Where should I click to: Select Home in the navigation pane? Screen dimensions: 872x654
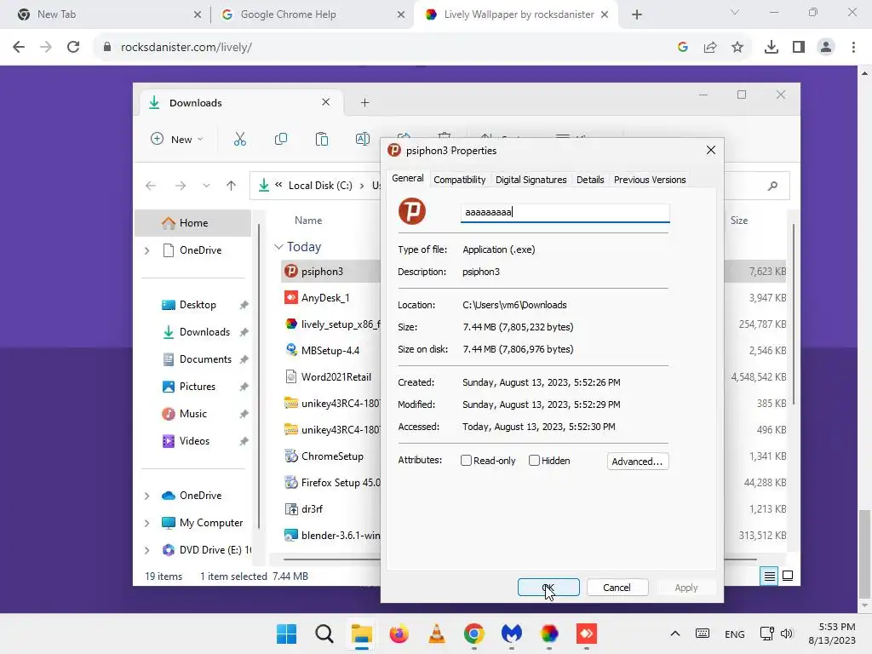(x=192, y=223)
